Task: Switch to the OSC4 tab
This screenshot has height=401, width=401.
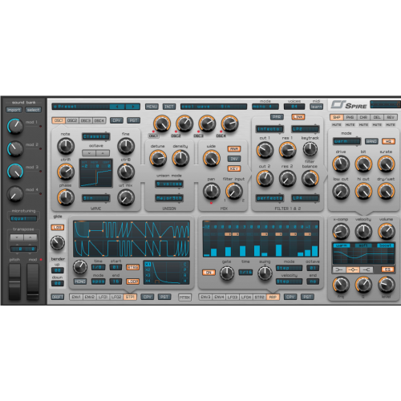Action: [x=99, y=120]
